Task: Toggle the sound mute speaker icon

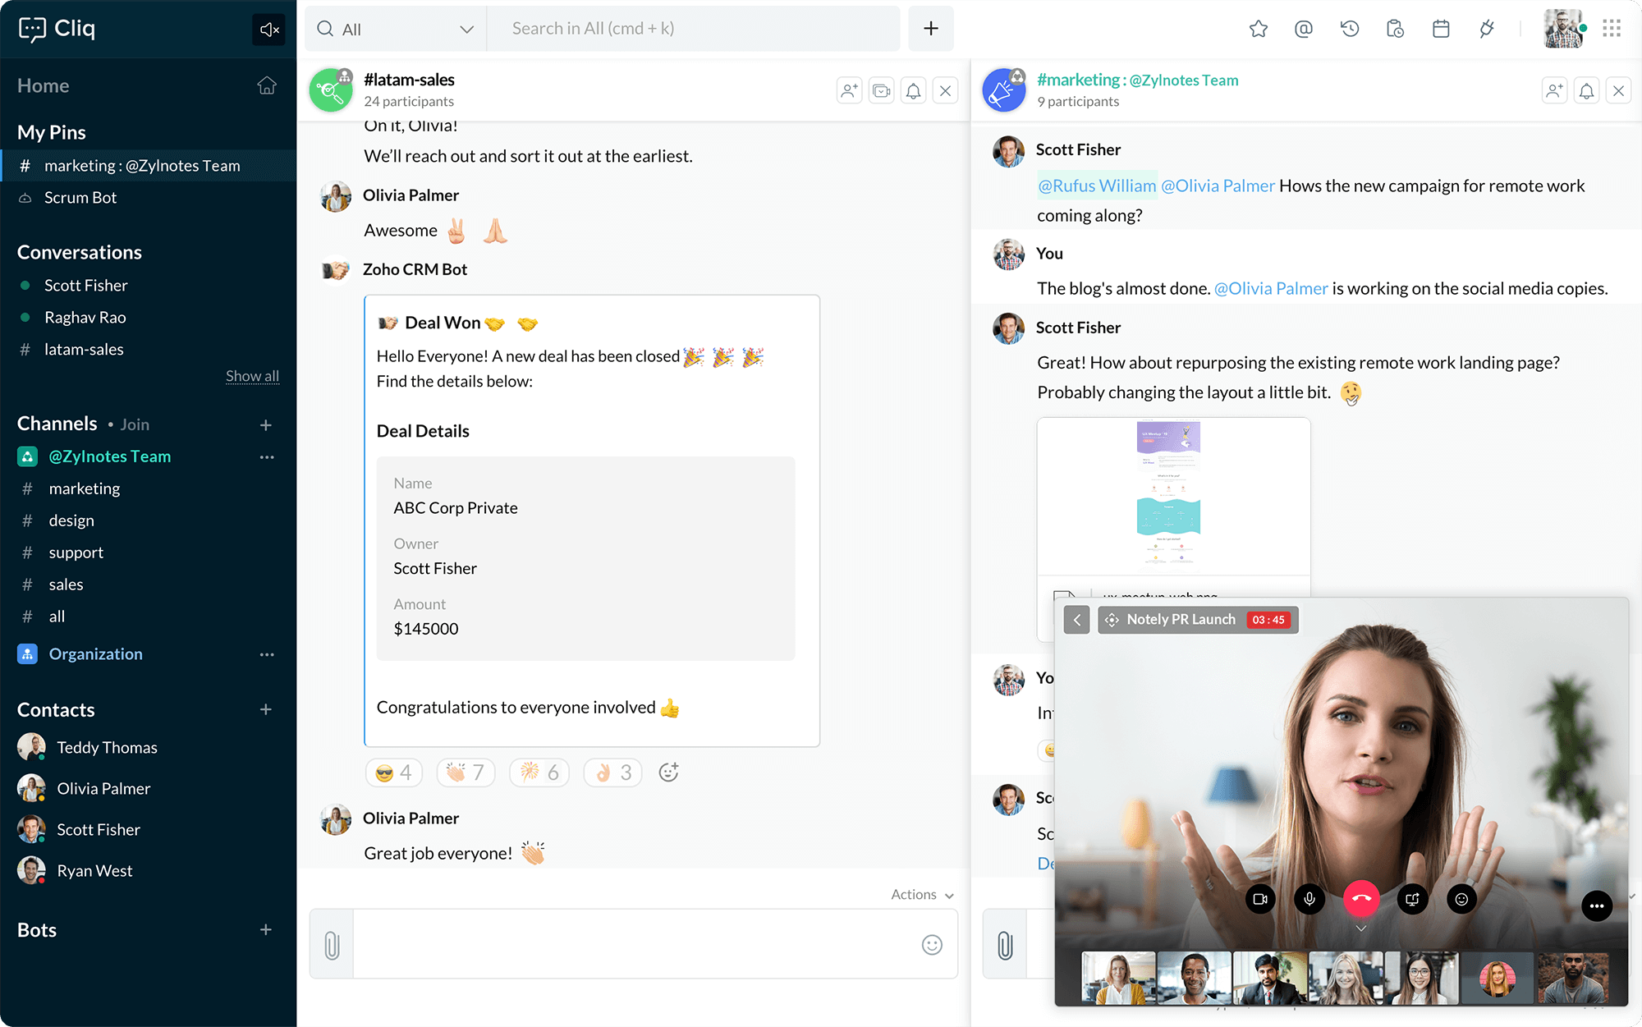Action: pos(269,30)
